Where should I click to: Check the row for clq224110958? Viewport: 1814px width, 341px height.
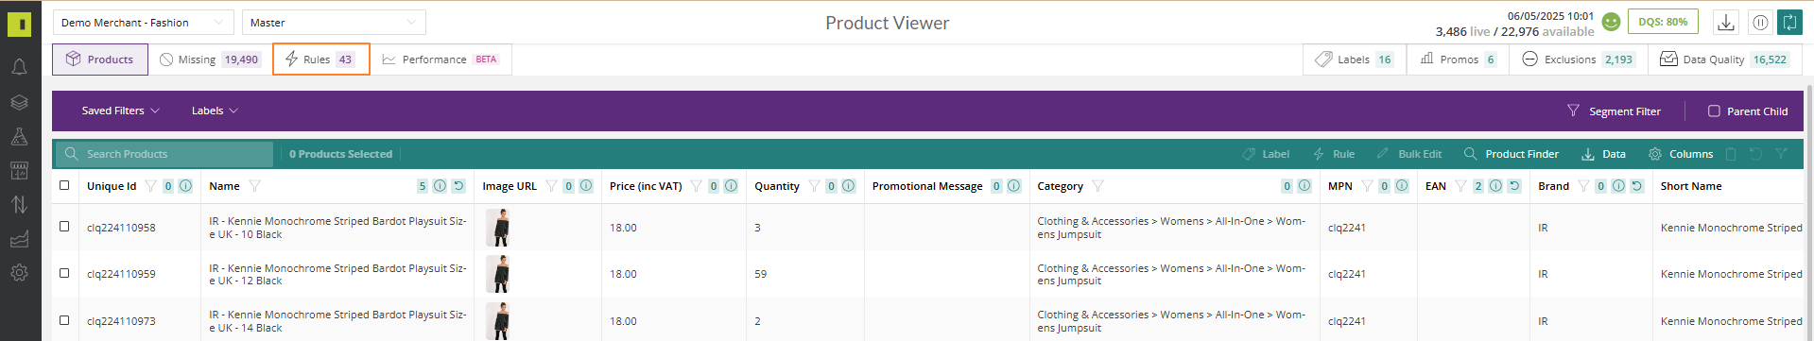tap(64, 227)
